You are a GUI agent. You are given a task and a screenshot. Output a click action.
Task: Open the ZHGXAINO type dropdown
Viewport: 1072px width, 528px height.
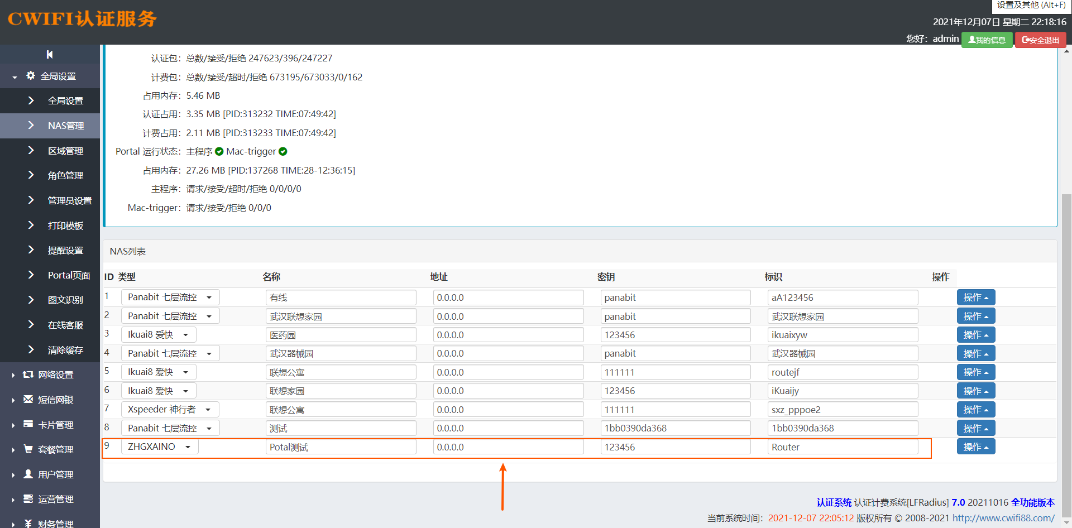pyautogui.click(x=159, y=447)
